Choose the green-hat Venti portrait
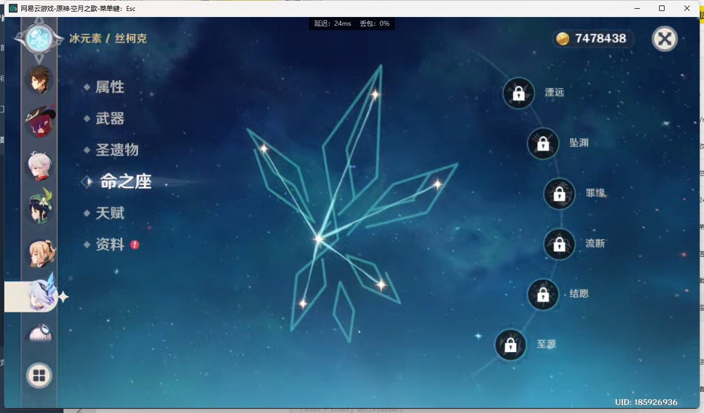 pyautogui.click(x=40, y=206)
